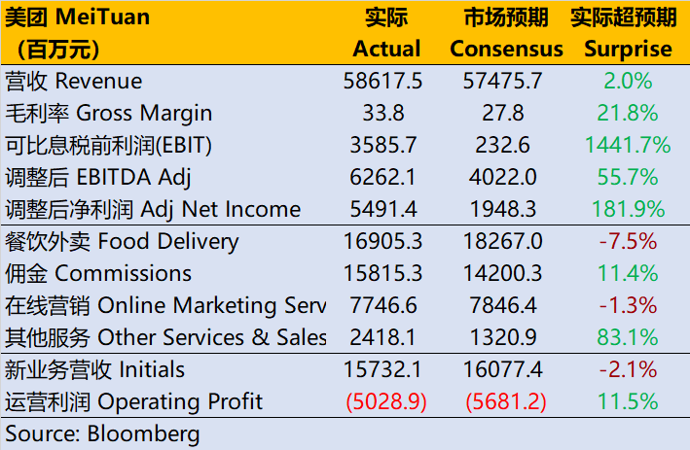The height and width of the screenshot is (450, 690).
Task: Click the EBIT row label cell
Action: pyautogui.click(x=108, y=146)
